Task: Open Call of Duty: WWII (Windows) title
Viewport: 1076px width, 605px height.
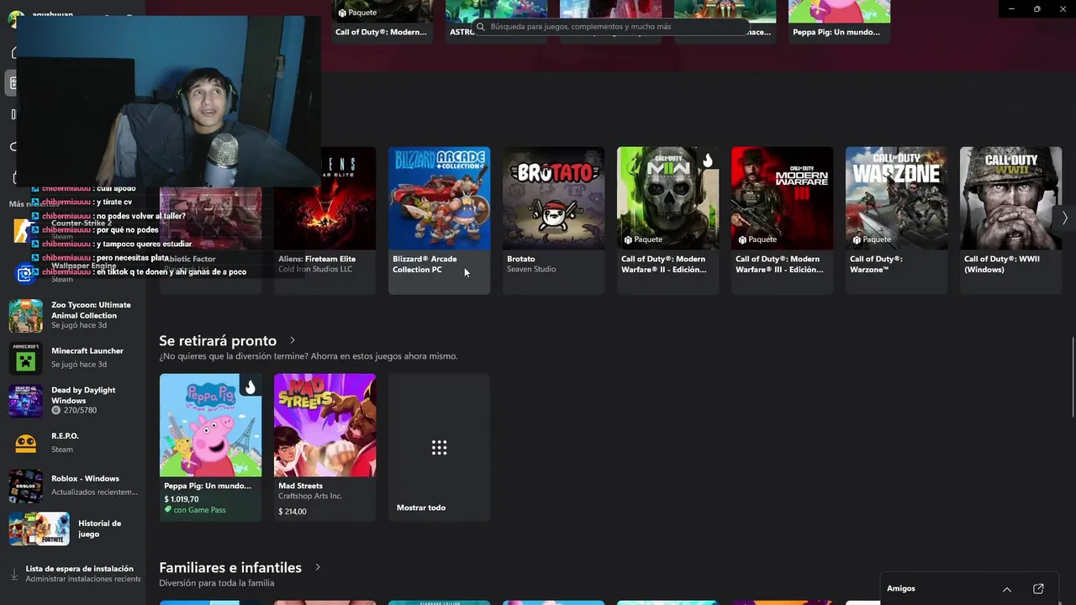Action: coord(1002,264)
